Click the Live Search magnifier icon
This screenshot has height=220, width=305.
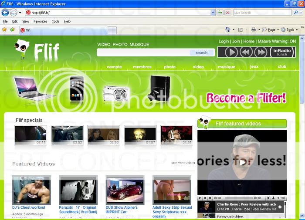296,13
